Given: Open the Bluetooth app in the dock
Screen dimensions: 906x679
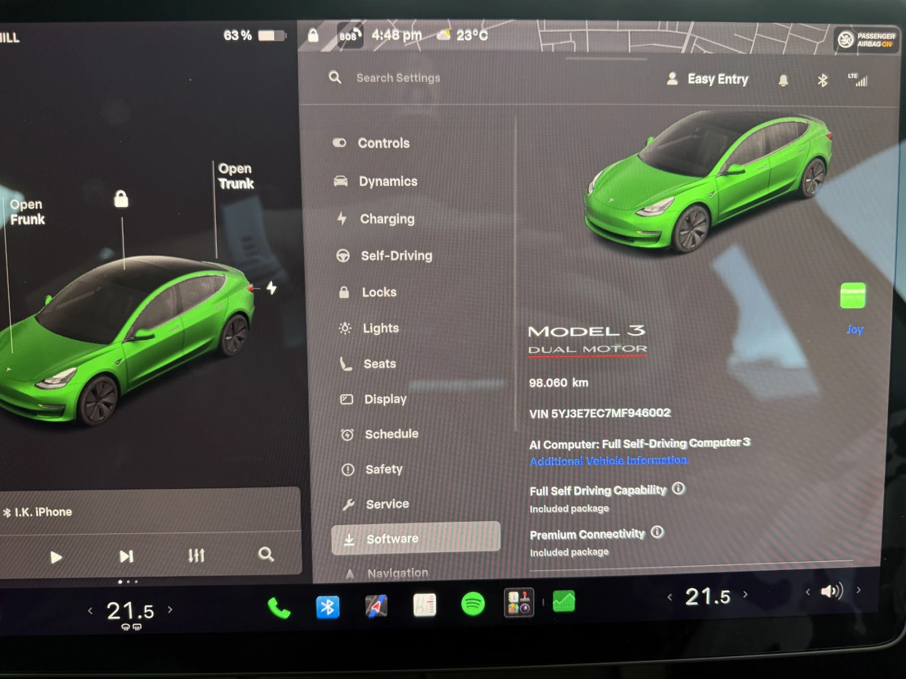Looking at the screenshot, I should (327, 607).
